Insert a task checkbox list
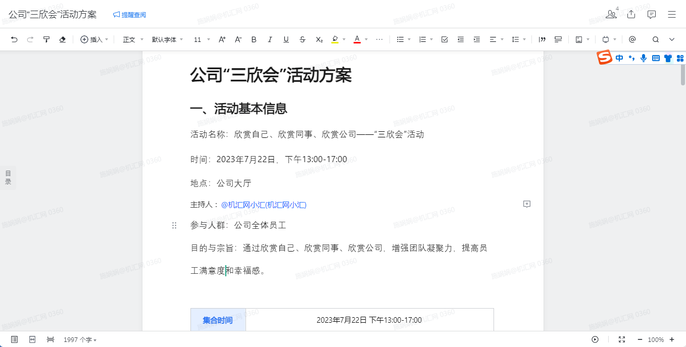The image size is (686, 347). (x=445, y=39)
